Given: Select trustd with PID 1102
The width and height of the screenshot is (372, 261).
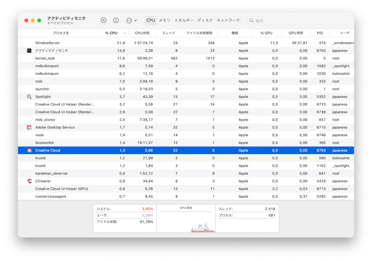Looking at the screenshot, I should coord(186,166).
